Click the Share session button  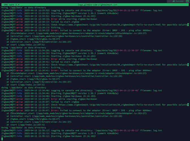pos(180,1)
